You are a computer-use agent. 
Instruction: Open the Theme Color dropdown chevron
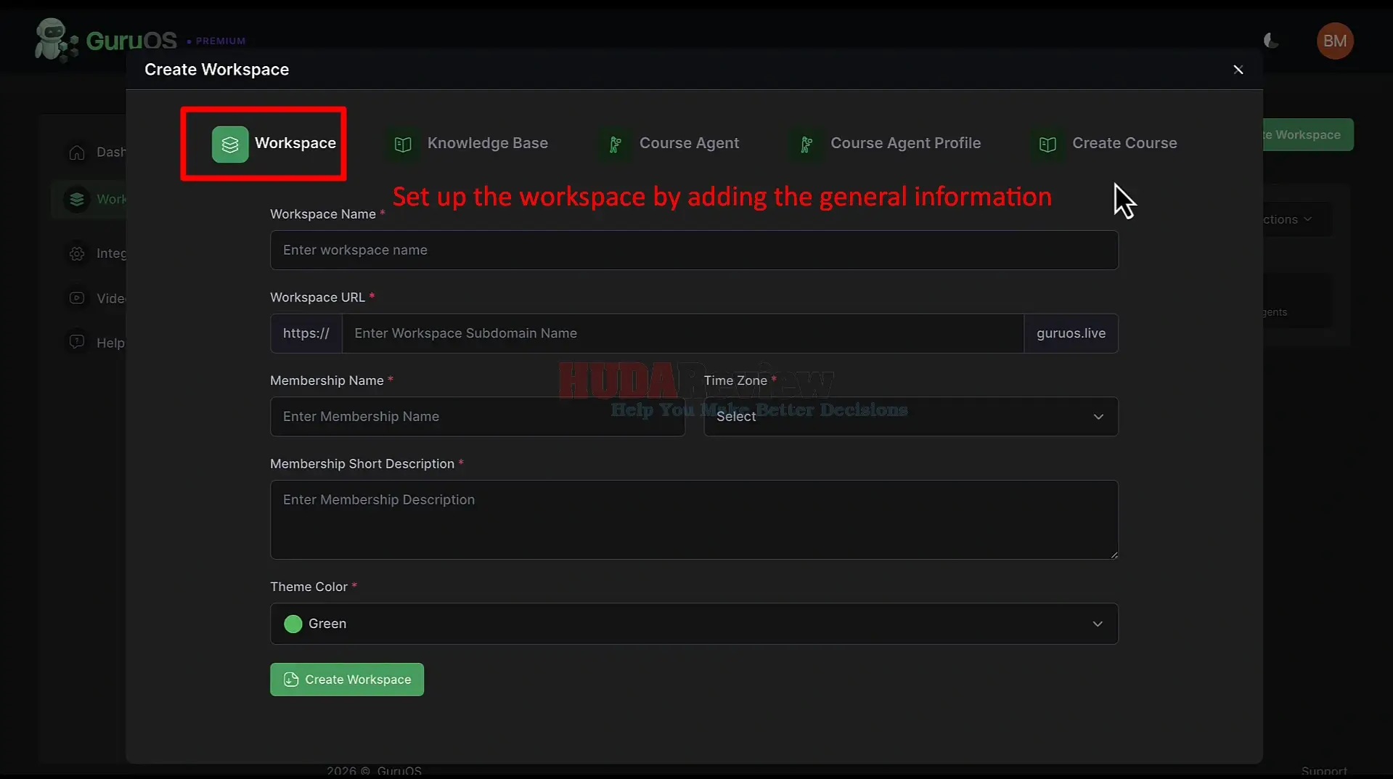[1098, 624]
